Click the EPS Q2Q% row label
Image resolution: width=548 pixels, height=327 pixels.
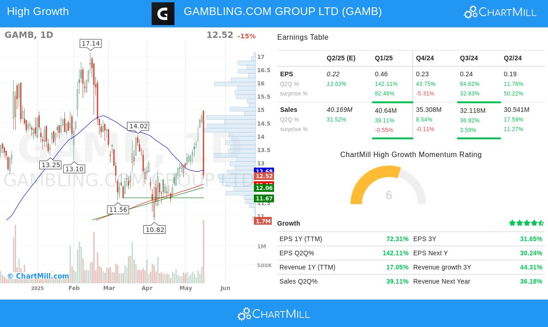click(x=297, y=253)
